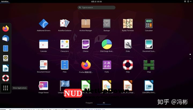
Task: Open Disk Usage Analyzer
Action: (x=107, y=44)
